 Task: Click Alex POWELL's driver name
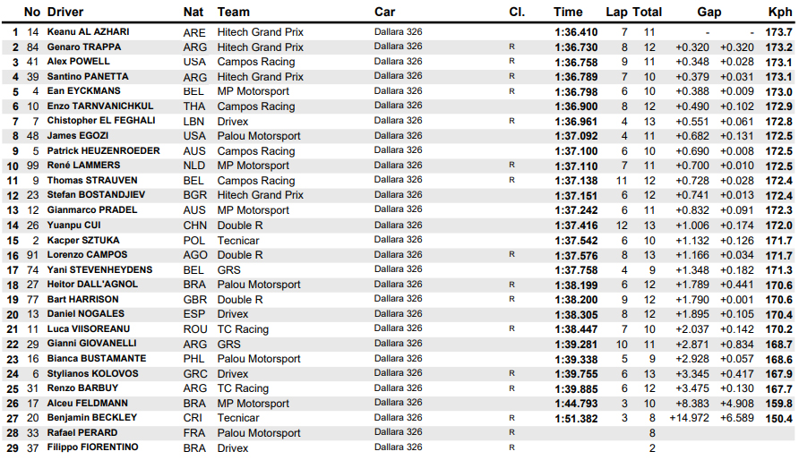point(77,62)
